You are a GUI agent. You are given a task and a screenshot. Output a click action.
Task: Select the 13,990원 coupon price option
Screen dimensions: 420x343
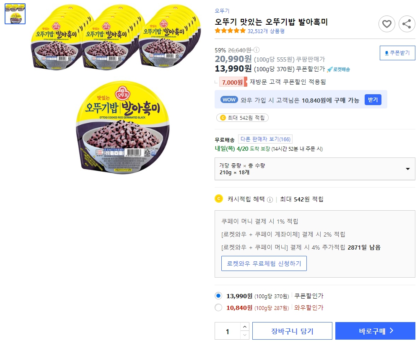(219, 296)
